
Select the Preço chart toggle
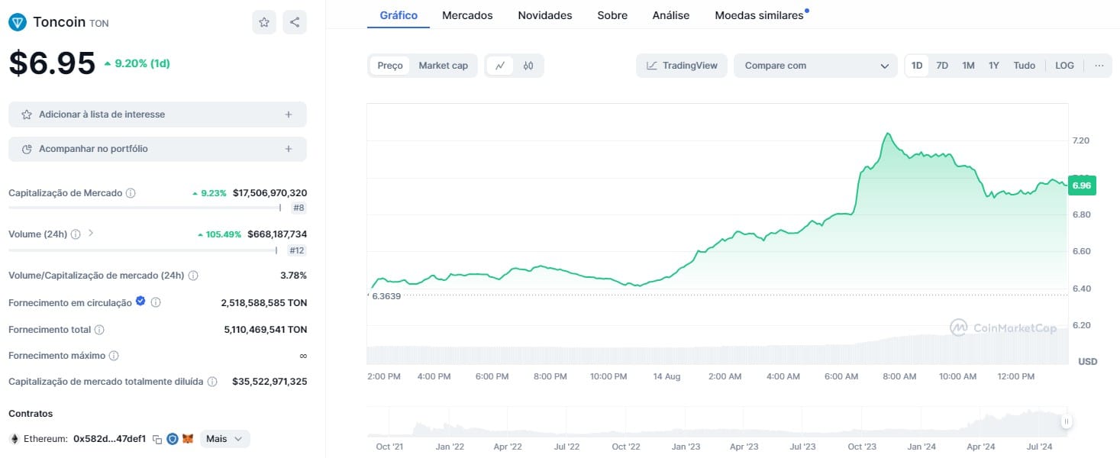point(390,66)
